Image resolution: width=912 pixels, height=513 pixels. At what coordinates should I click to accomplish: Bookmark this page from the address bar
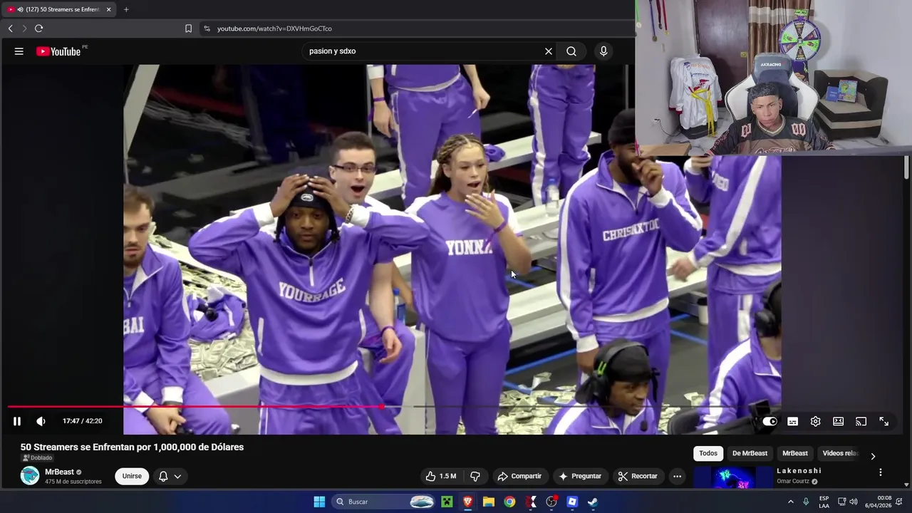[x=188, y=28]
